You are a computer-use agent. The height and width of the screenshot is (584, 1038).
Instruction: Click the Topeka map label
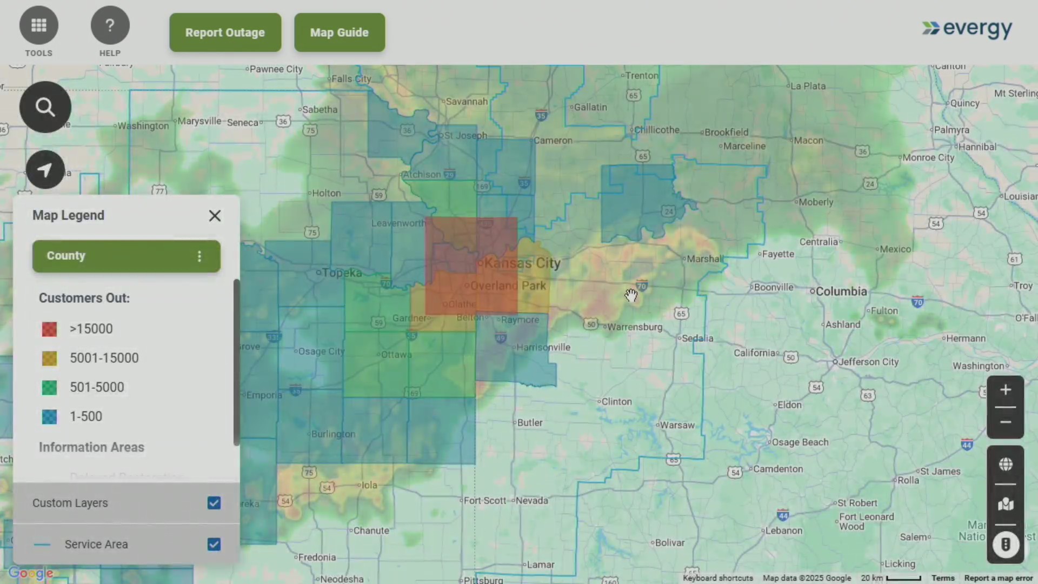[x=342, y=273]
